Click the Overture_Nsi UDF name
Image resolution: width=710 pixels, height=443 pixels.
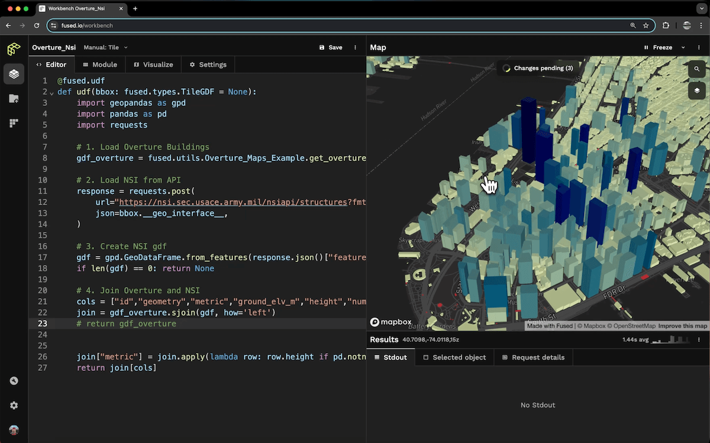coord(54,47)
